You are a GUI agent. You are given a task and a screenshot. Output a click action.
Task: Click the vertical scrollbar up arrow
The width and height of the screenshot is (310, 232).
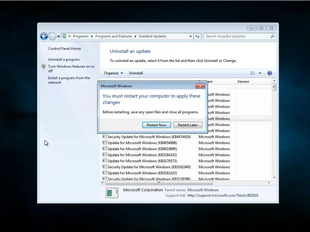point(274,81)
